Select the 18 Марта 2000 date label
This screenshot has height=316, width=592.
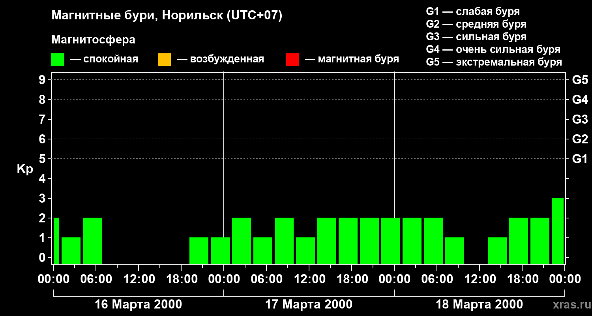click(479, 305)
